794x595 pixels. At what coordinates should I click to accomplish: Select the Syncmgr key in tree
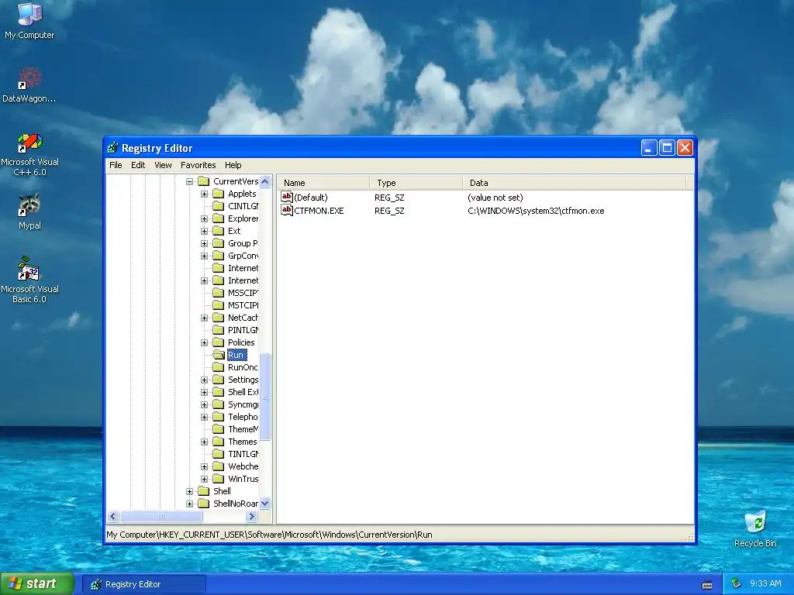point(243,404)
